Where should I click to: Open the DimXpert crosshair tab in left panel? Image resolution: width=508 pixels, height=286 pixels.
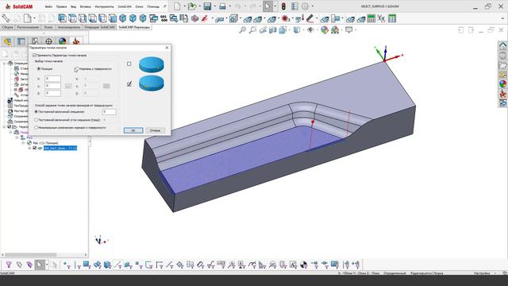(x=48, y=41)
